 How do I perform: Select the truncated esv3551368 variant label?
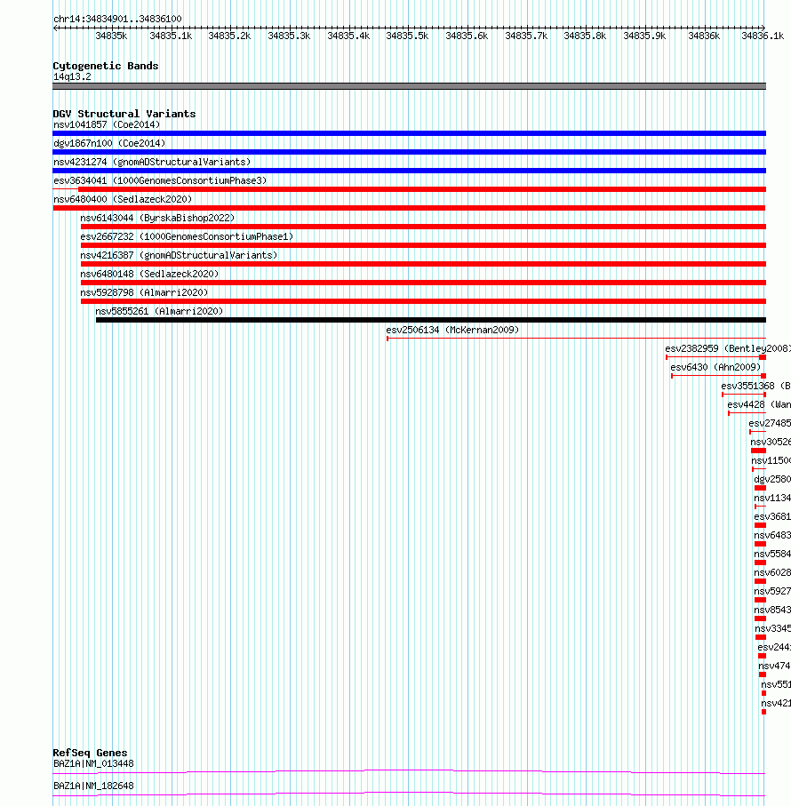pos(756,386)
